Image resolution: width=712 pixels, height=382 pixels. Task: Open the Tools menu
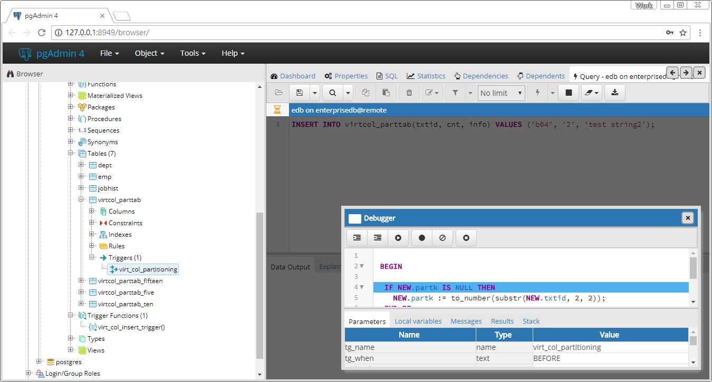coord(193,53)
